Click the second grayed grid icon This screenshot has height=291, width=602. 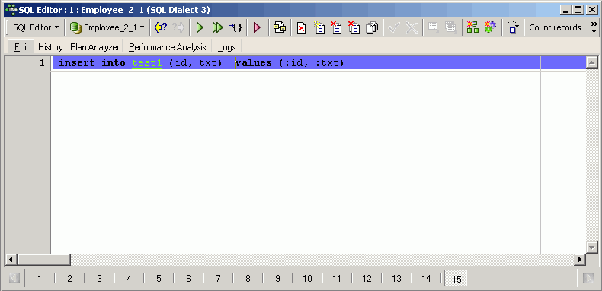(450, 27)
